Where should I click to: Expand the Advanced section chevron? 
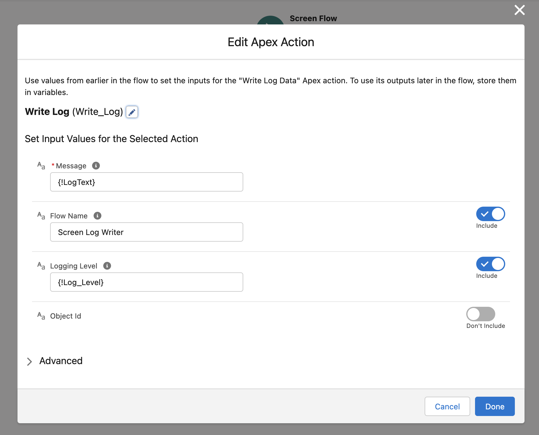tap(29, 361)
